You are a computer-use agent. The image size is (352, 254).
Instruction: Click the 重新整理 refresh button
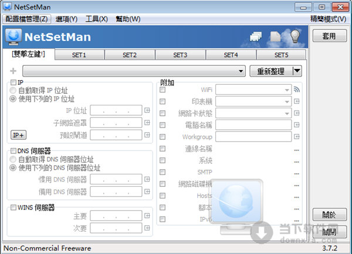(x=272, y=71)
